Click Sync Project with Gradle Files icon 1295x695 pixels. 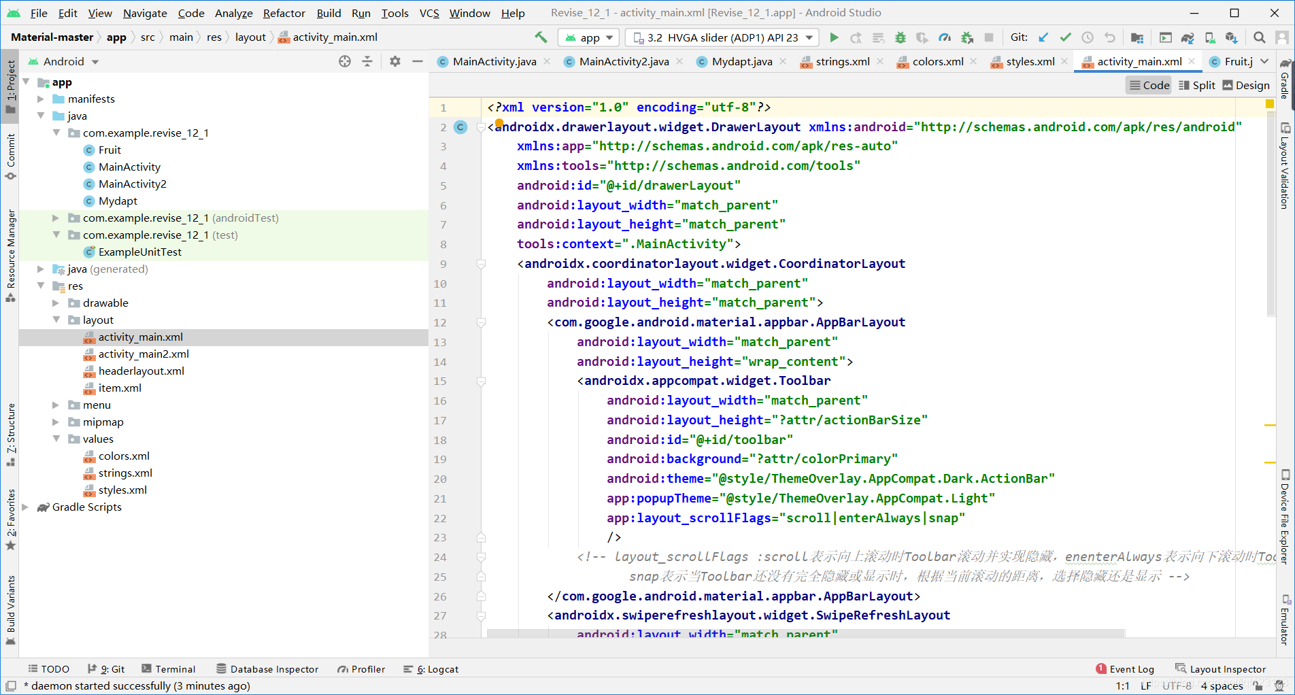(1188, 37)
